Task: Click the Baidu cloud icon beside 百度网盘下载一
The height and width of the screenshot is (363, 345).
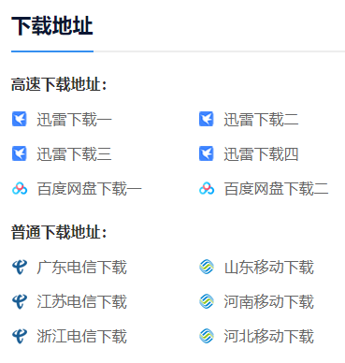Action: tap(20, 188)
